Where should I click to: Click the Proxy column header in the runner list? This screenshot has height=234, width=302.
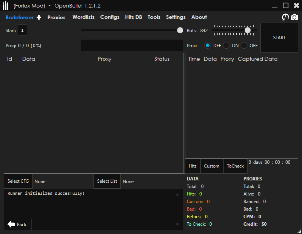pos(105,59)
